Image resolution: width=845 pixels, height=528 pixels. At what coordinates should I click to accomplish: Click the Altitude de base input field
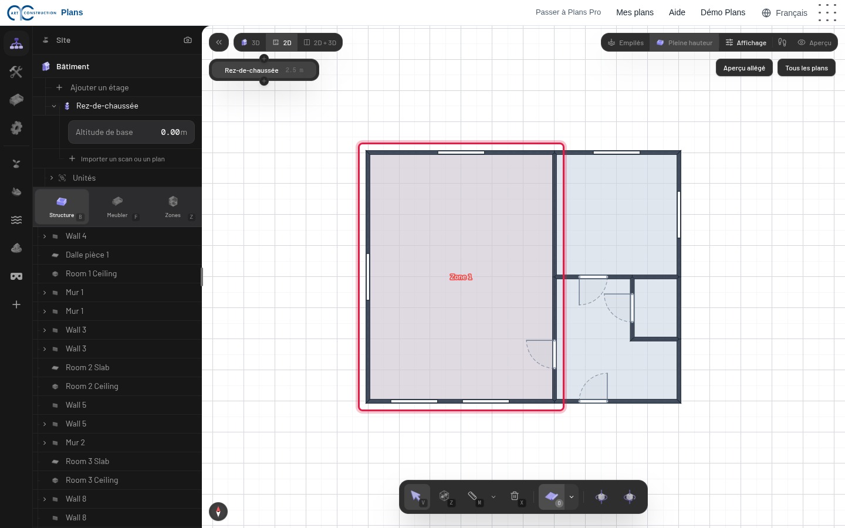tap(131, 132)
